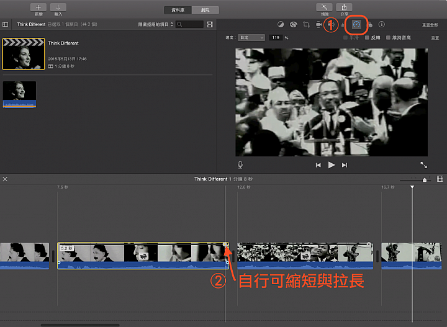Click the timeline horizontal scrollbar

pos(80,325)
